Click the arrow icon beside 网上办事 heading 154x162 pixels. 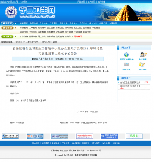[118, 48]
